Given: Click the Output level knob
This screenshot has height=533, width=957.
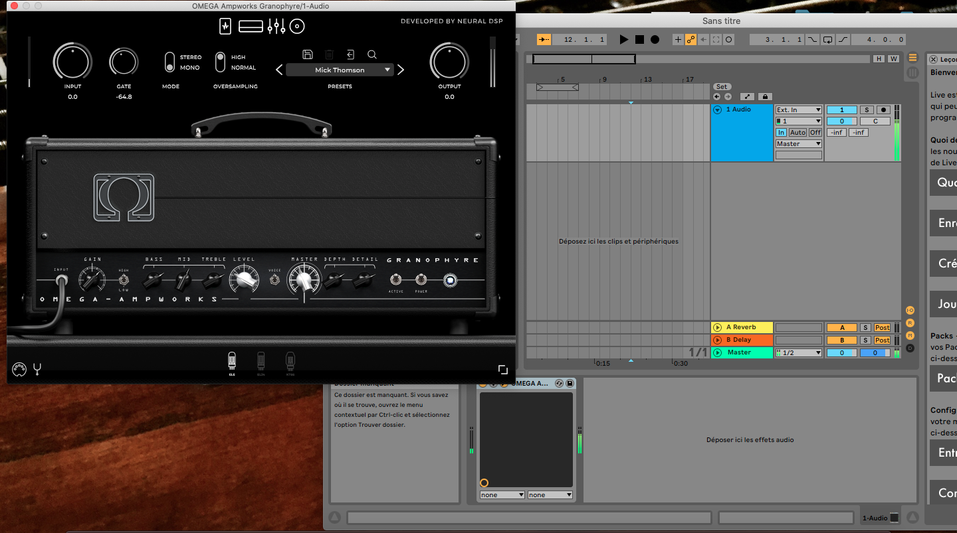Looking at the screenshot, I should point(449,61).
